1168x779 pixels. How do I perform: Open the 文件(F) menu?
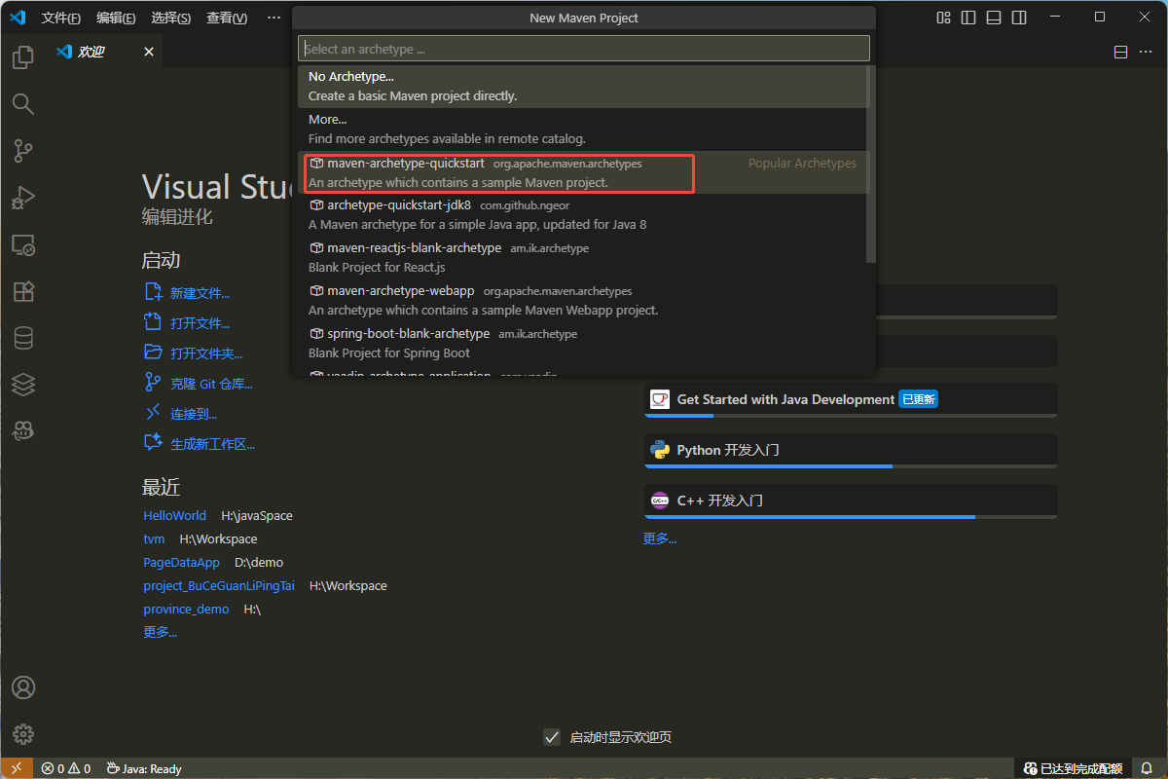pyautogui.click(x=61, y=18)
